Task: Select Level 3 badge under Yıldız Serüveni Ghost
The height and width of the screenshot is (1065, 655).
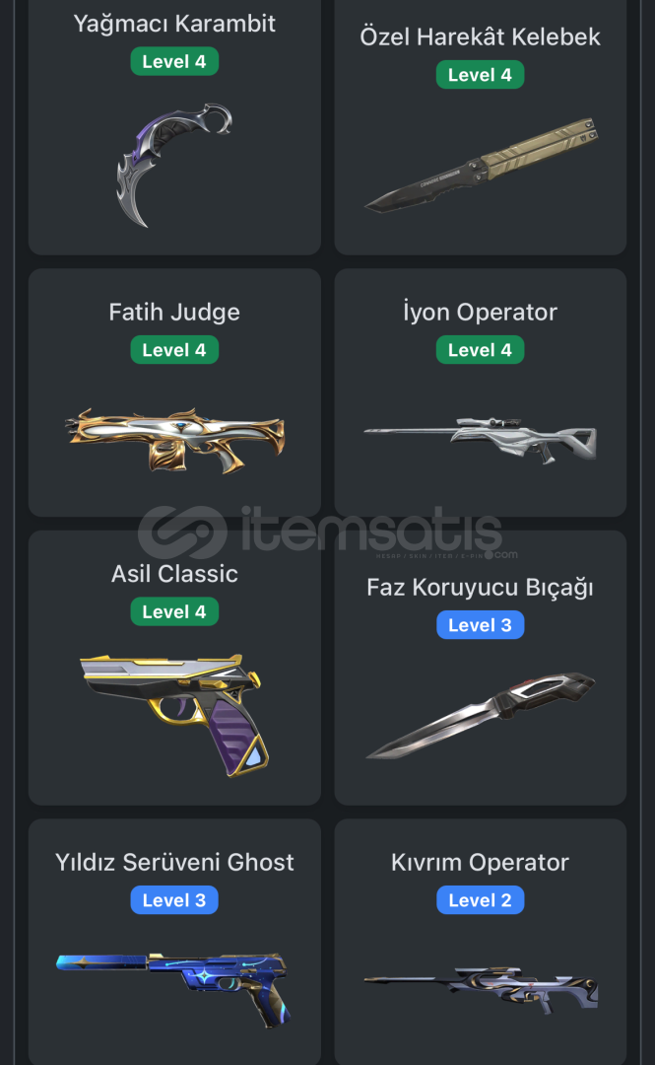Action: coord(174,900)
